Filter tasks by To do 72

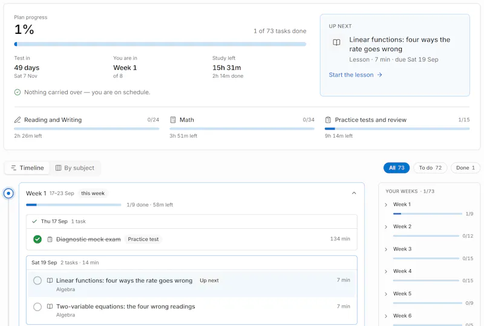430,168
